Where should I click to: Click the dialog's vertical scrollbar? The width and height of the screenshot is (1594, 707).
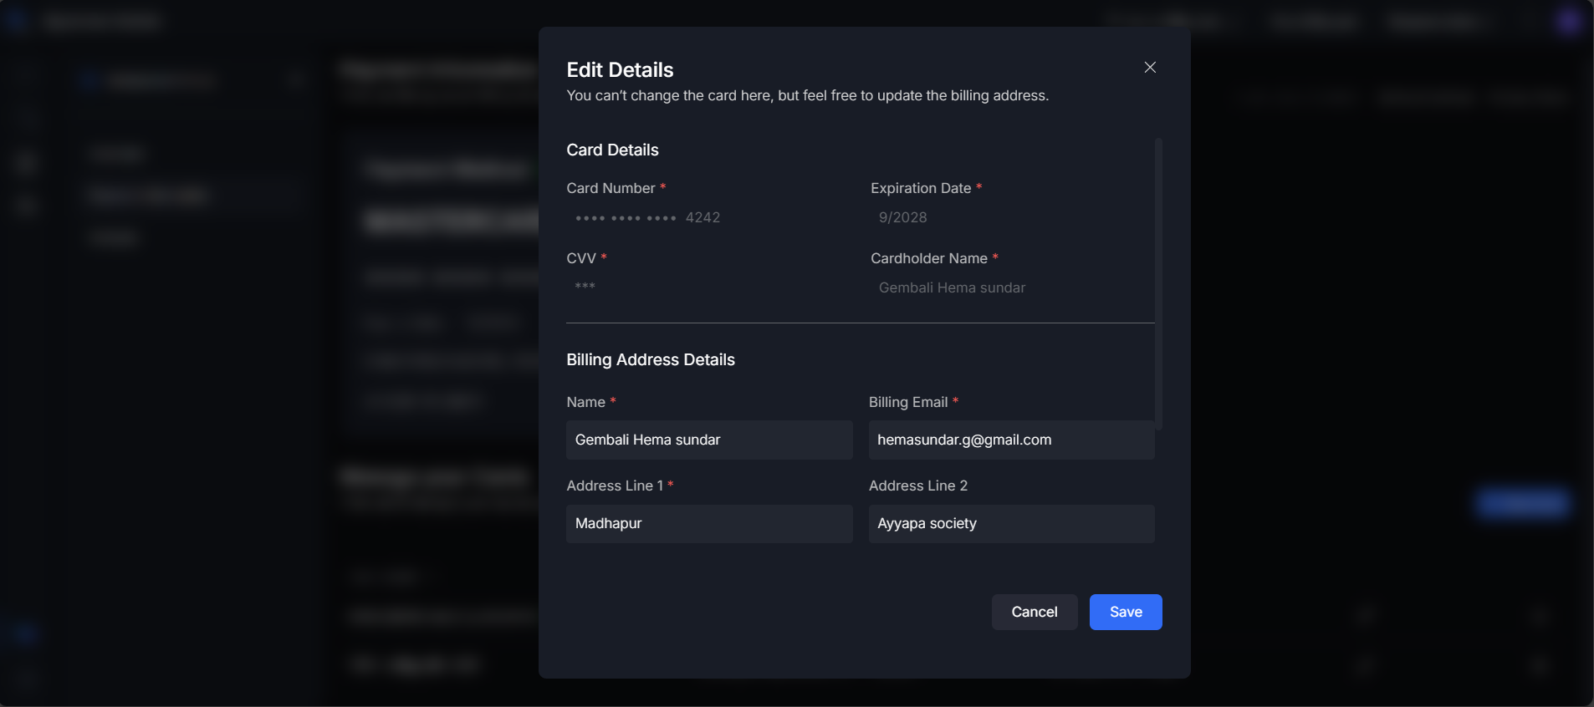[1158, 284]
